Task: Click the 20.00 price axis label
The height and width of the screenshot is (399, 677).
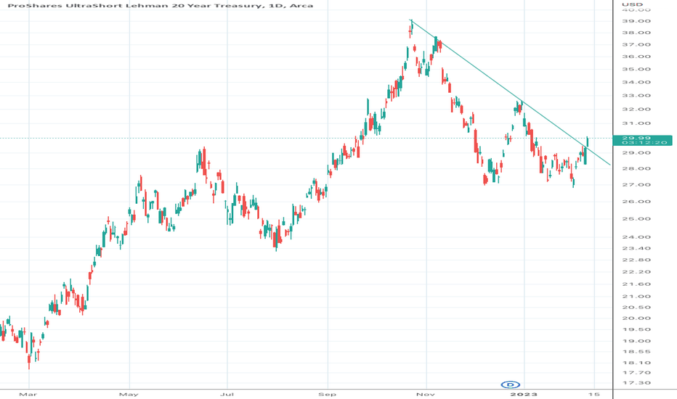Action: tap(636, 318)
